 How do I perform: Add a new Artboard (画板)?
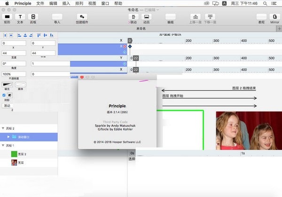coord(33,16)
